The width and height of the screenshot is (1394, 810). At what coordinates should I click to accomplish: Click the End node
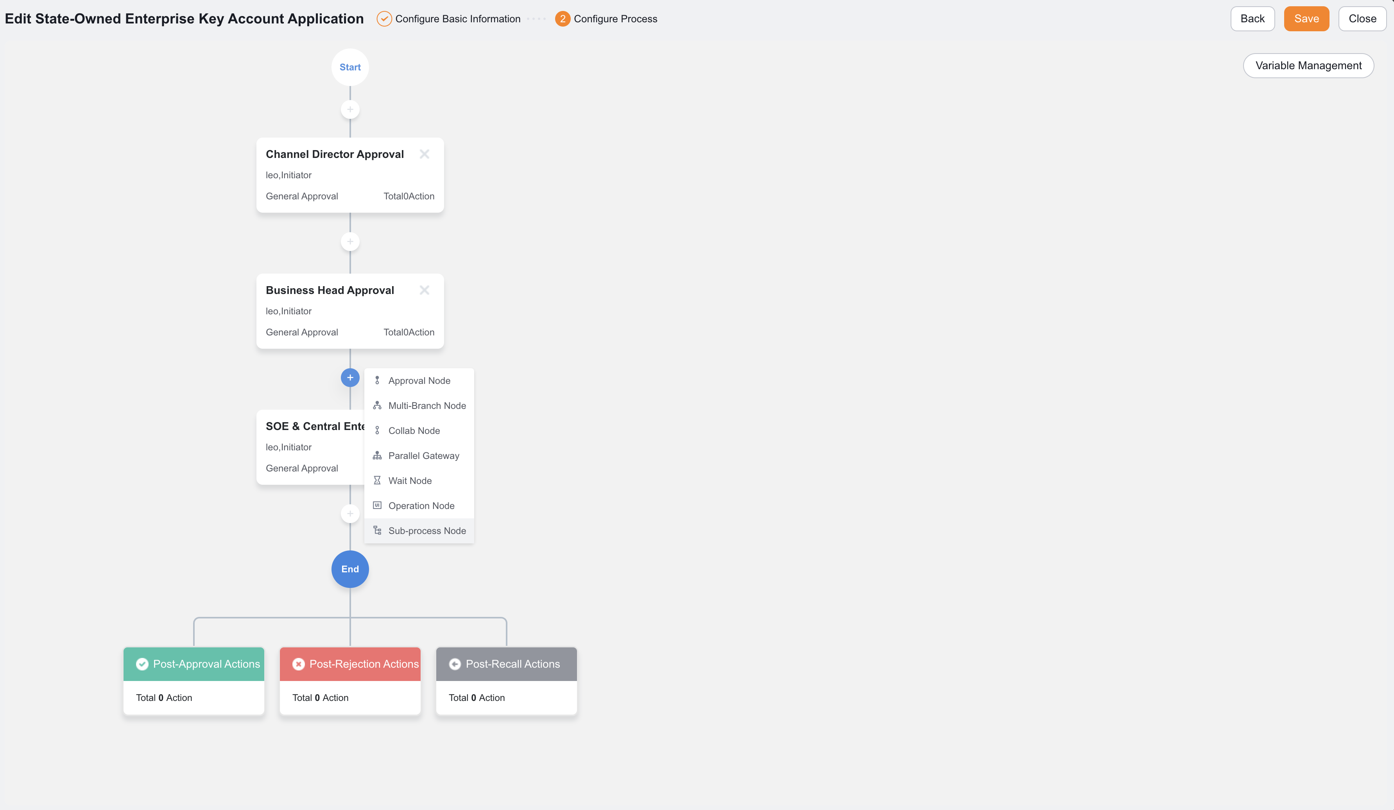coord(350,569)
